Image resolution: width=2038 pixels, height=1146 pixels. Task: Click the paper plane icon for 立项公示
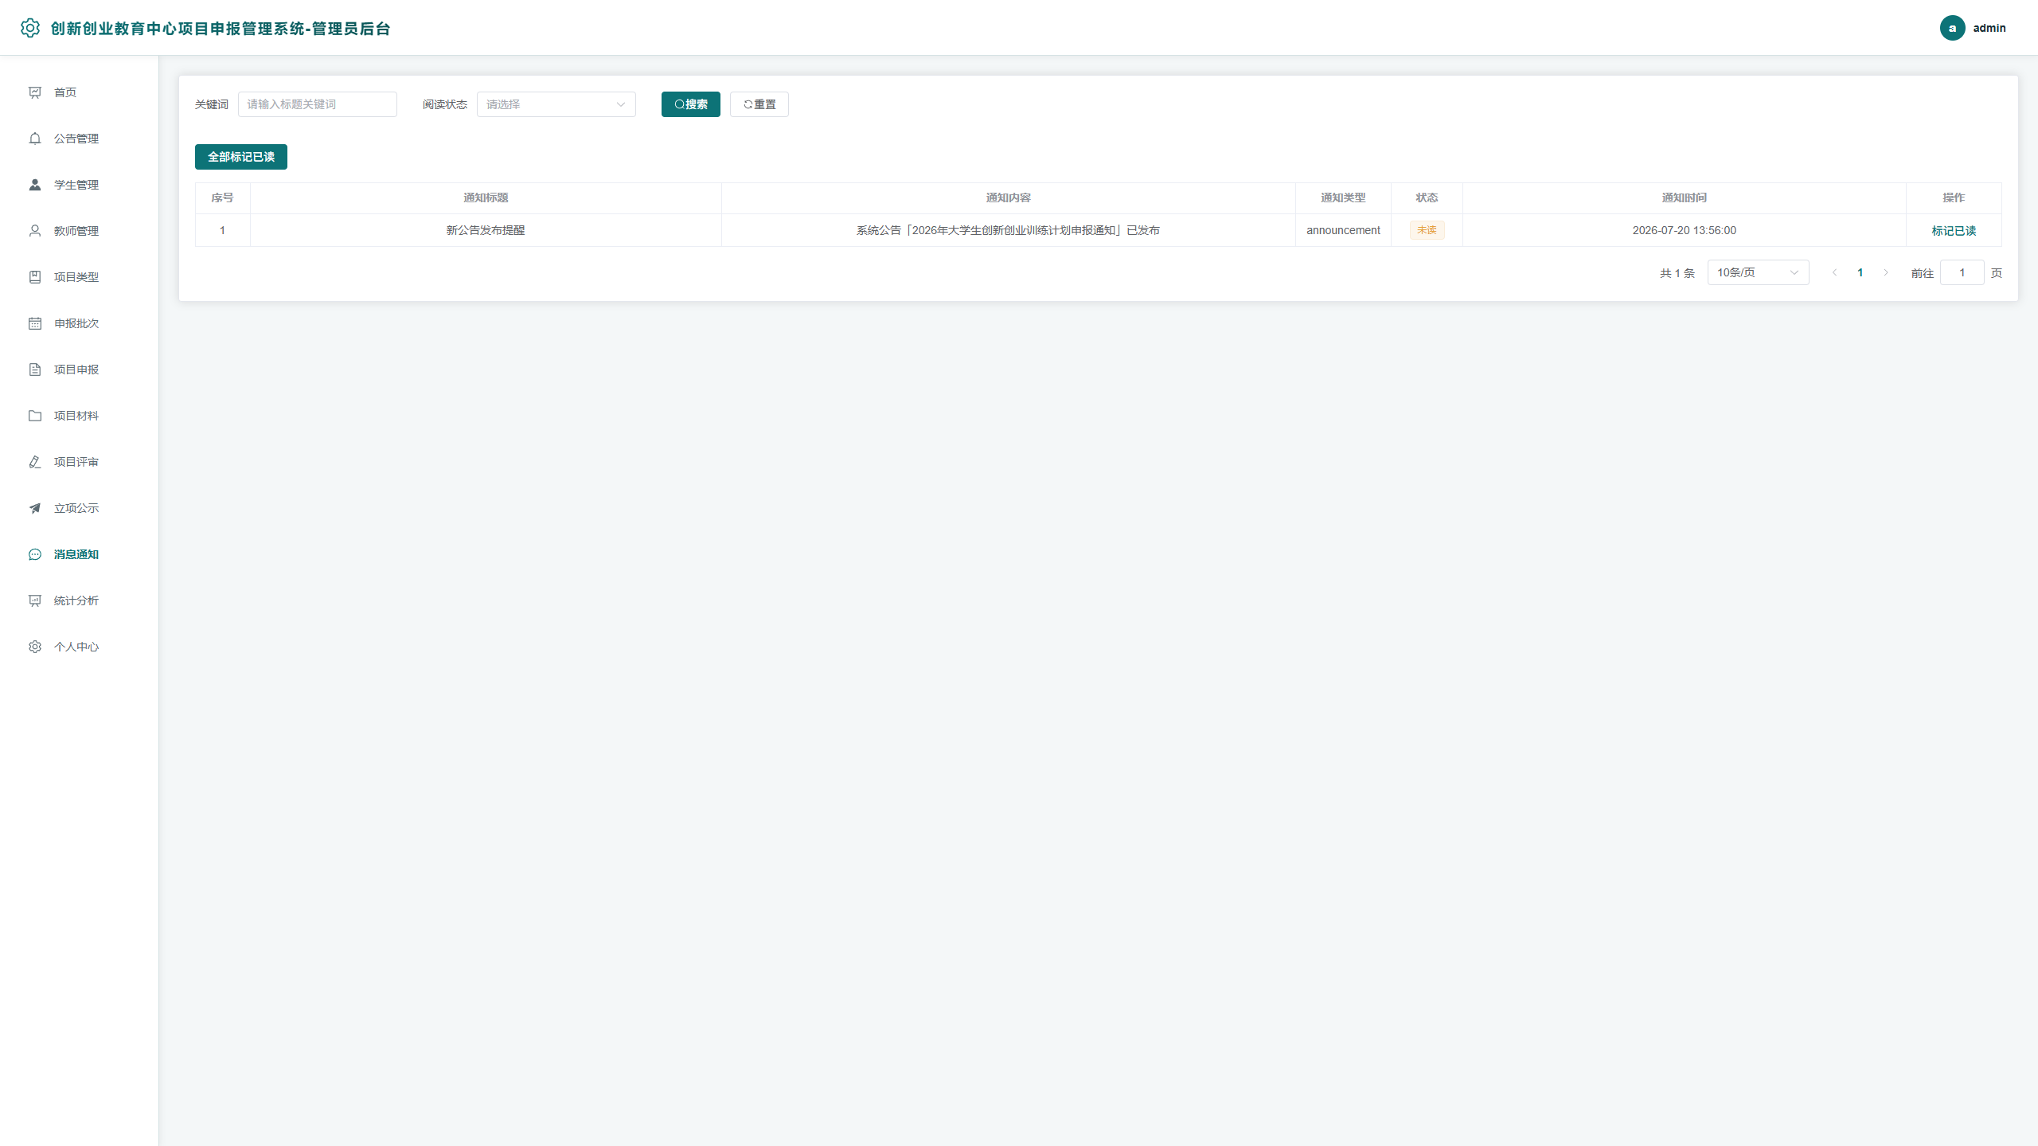(35, 508)
